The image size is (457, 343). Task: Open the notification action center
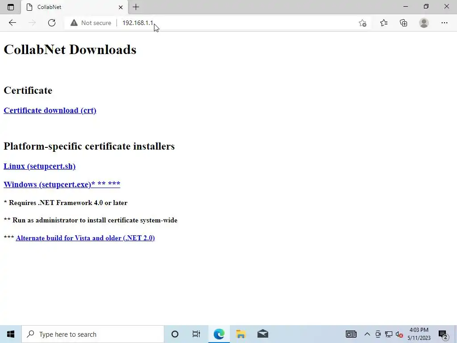[443, 335]
